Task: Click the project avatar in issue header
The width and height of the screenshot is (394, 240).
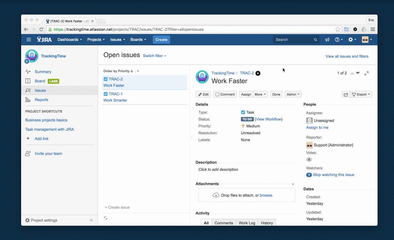Action: (x=202, y=77)
